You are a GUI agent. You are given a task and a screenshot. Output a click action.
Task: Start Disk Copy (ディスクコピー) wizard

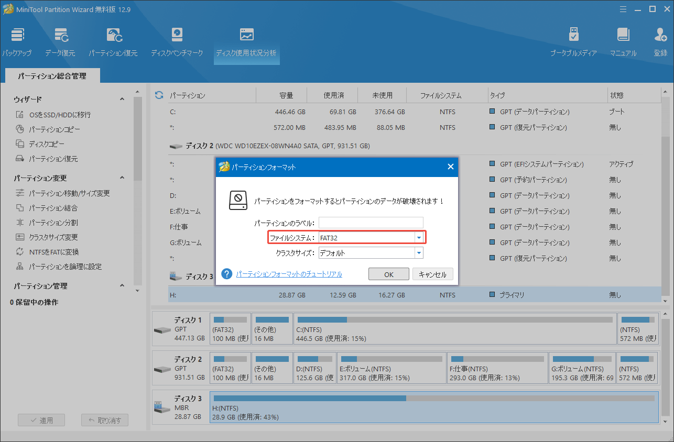coord(40,144)
